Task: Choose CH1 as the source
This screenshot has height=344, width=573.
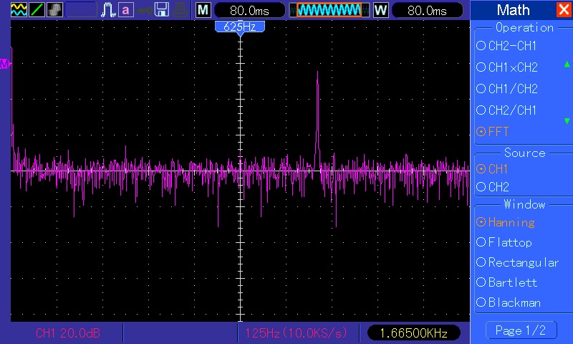Action: (492, 169)
